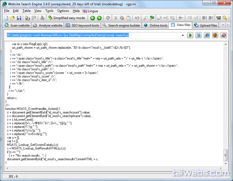The height and width of the screenshot is (181, 233).
Task: Open file in Opera browser icon
Action: tap(224, 35)
